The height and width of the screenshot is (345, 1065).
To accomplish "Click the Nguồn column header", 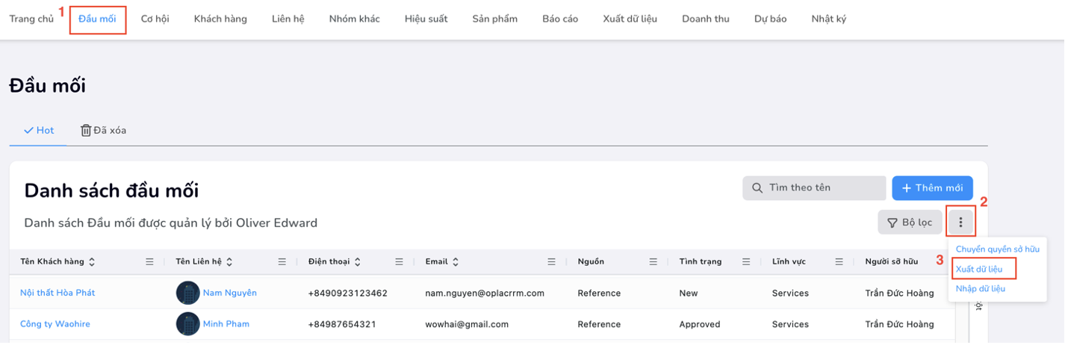I will pyautogui.click(x=591, y=262).
